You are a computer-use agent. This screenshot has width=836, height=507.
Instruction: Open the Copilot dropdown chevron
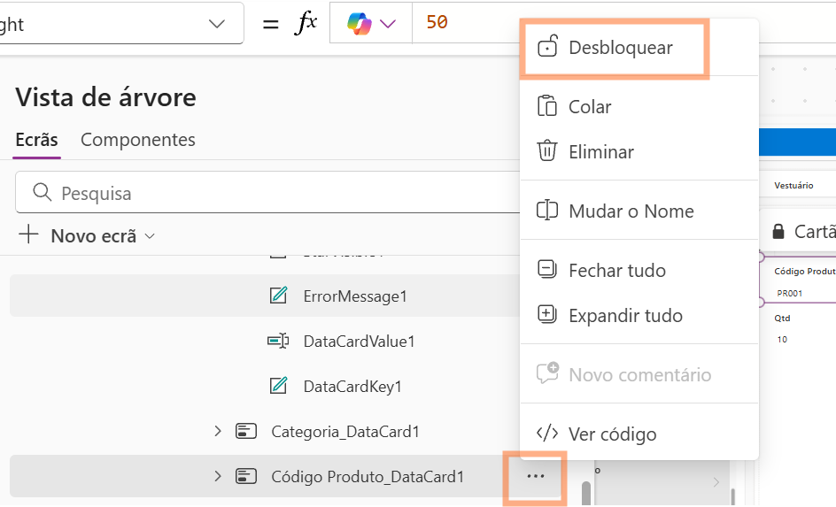(388, 24)
